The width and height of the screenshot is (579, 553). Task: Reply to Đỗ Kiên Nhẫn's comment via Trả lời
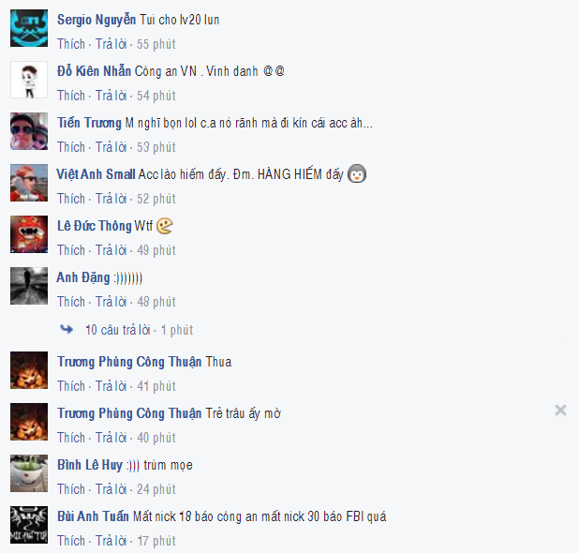pyautogui.click(x=111, y=96)
